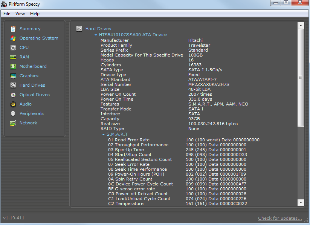This screenshot has width=310, height=225.
Task: Click the Hard Drives sidebar disk icon
Action: click(13, 85)
